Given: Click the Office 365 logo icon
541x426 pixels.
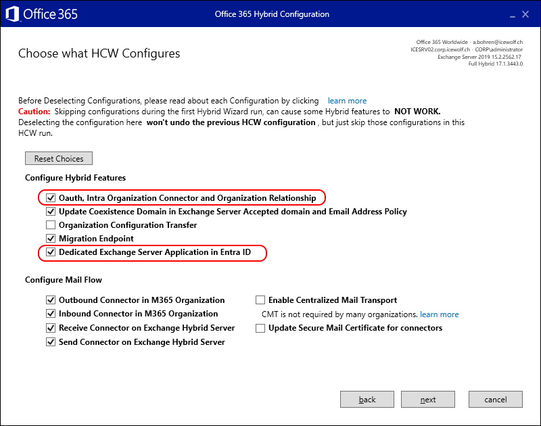Looking at the screenshot, I should coord(12,14).
